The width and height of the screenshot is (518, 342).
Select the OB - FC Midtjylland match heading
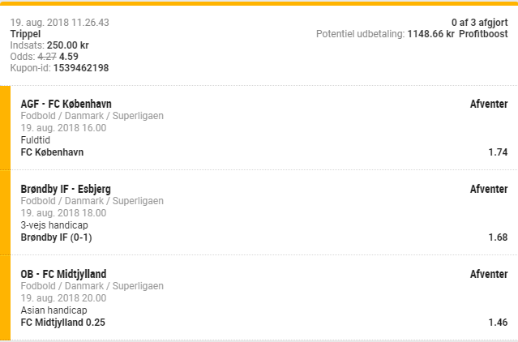pos(63,274)
